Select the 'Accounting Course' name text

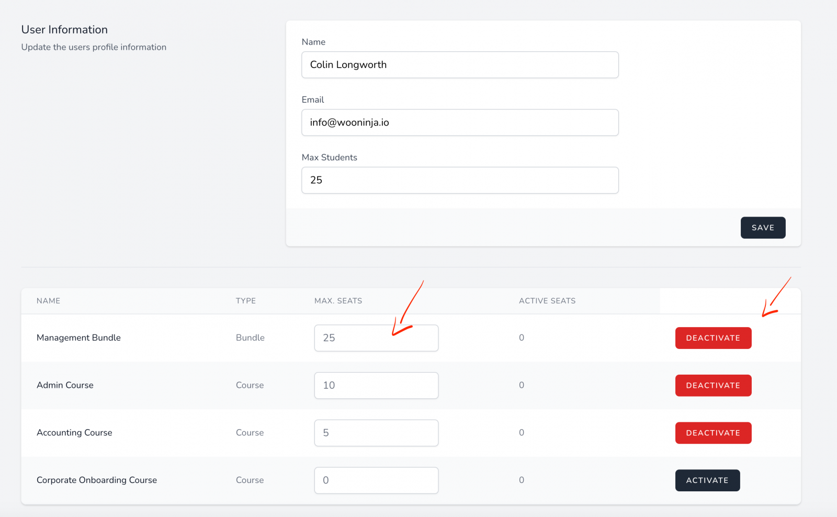point(74,433)
